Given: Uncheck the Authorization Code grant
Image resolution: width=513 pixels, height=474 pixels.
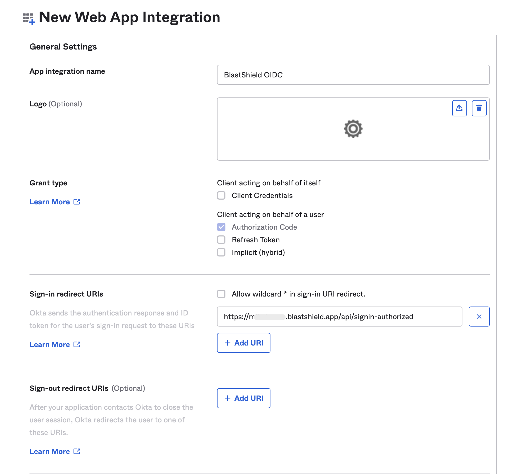Looking at the screenshot, I should point(221,227).
